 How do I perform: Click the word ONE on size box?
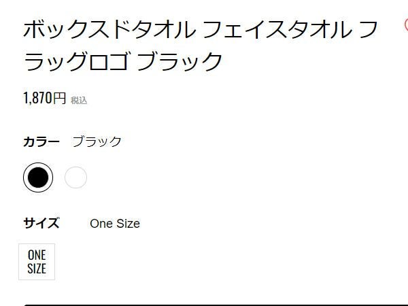pos(37,255)
